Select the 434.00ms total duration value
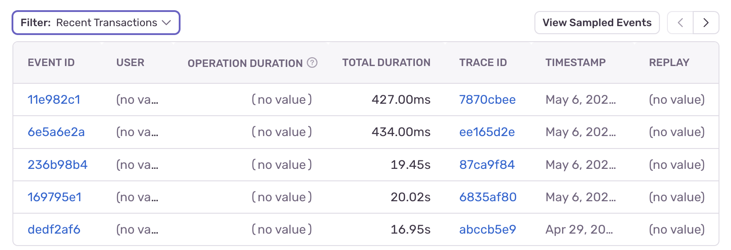This screenshot has height=250, width=731. tap(401, 132)
